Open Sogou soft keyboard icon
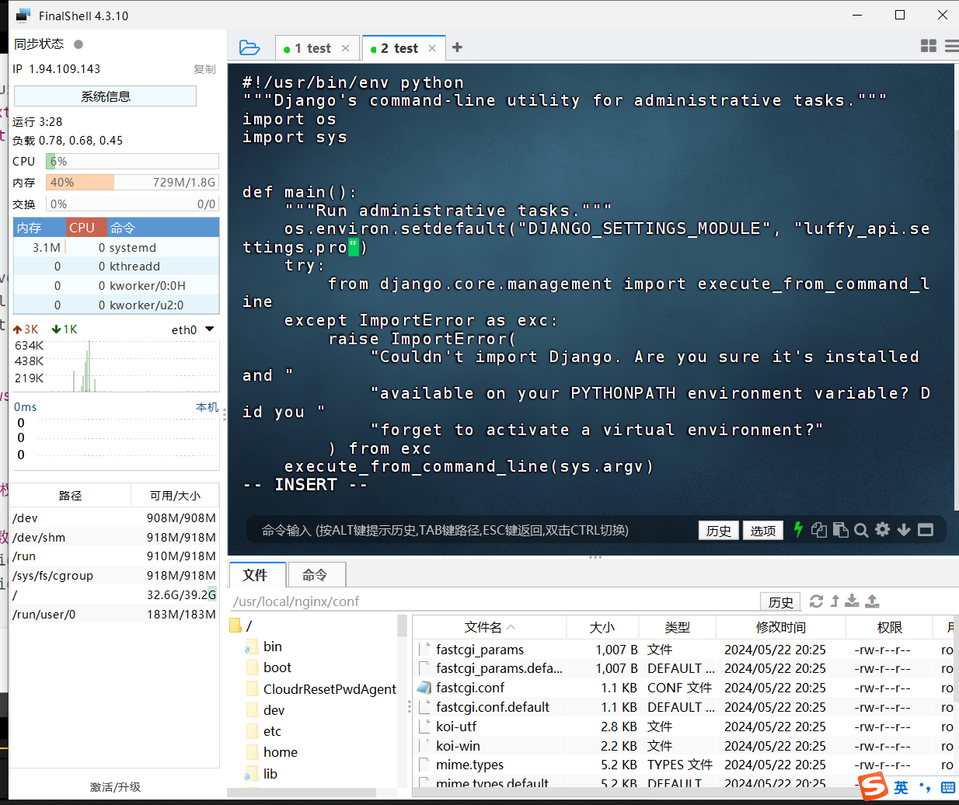The width and height of the screenshot is (959, 805). (948, 788)
